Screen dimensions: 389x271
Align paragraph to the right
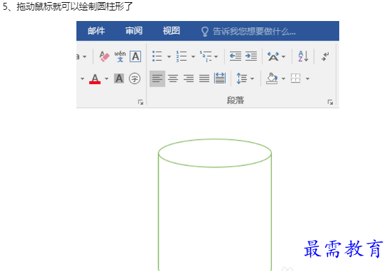189,78
